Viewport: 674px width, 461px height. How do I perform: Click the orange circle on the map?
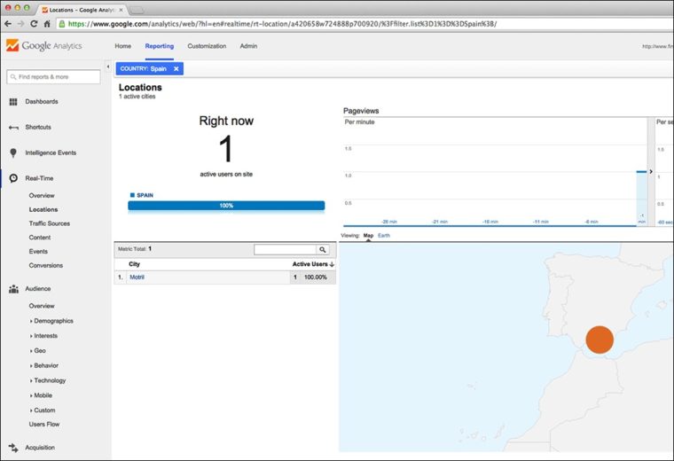click(x=600, y=340)
